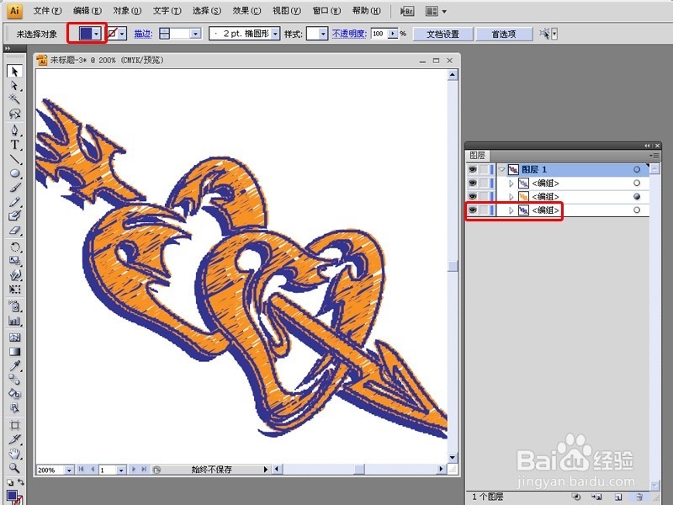Viewport: 673px width, 505px height.
Task: Open the stroke weight dropdown beside 描边
Action: pos(196,34)
